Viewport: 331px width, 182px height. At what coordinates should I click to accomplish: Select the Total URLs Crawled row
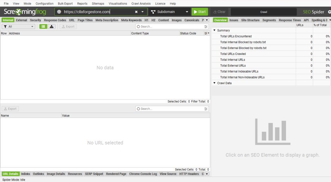tap(271, 54)
